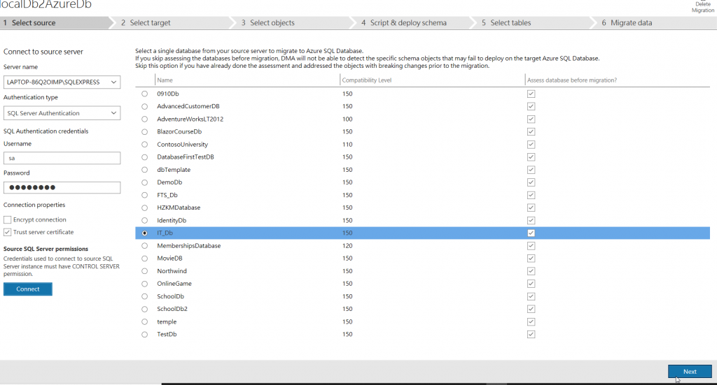
Task: Select radio button for DatabaseFirstTestDB
Action: click(x=144, y=157)
